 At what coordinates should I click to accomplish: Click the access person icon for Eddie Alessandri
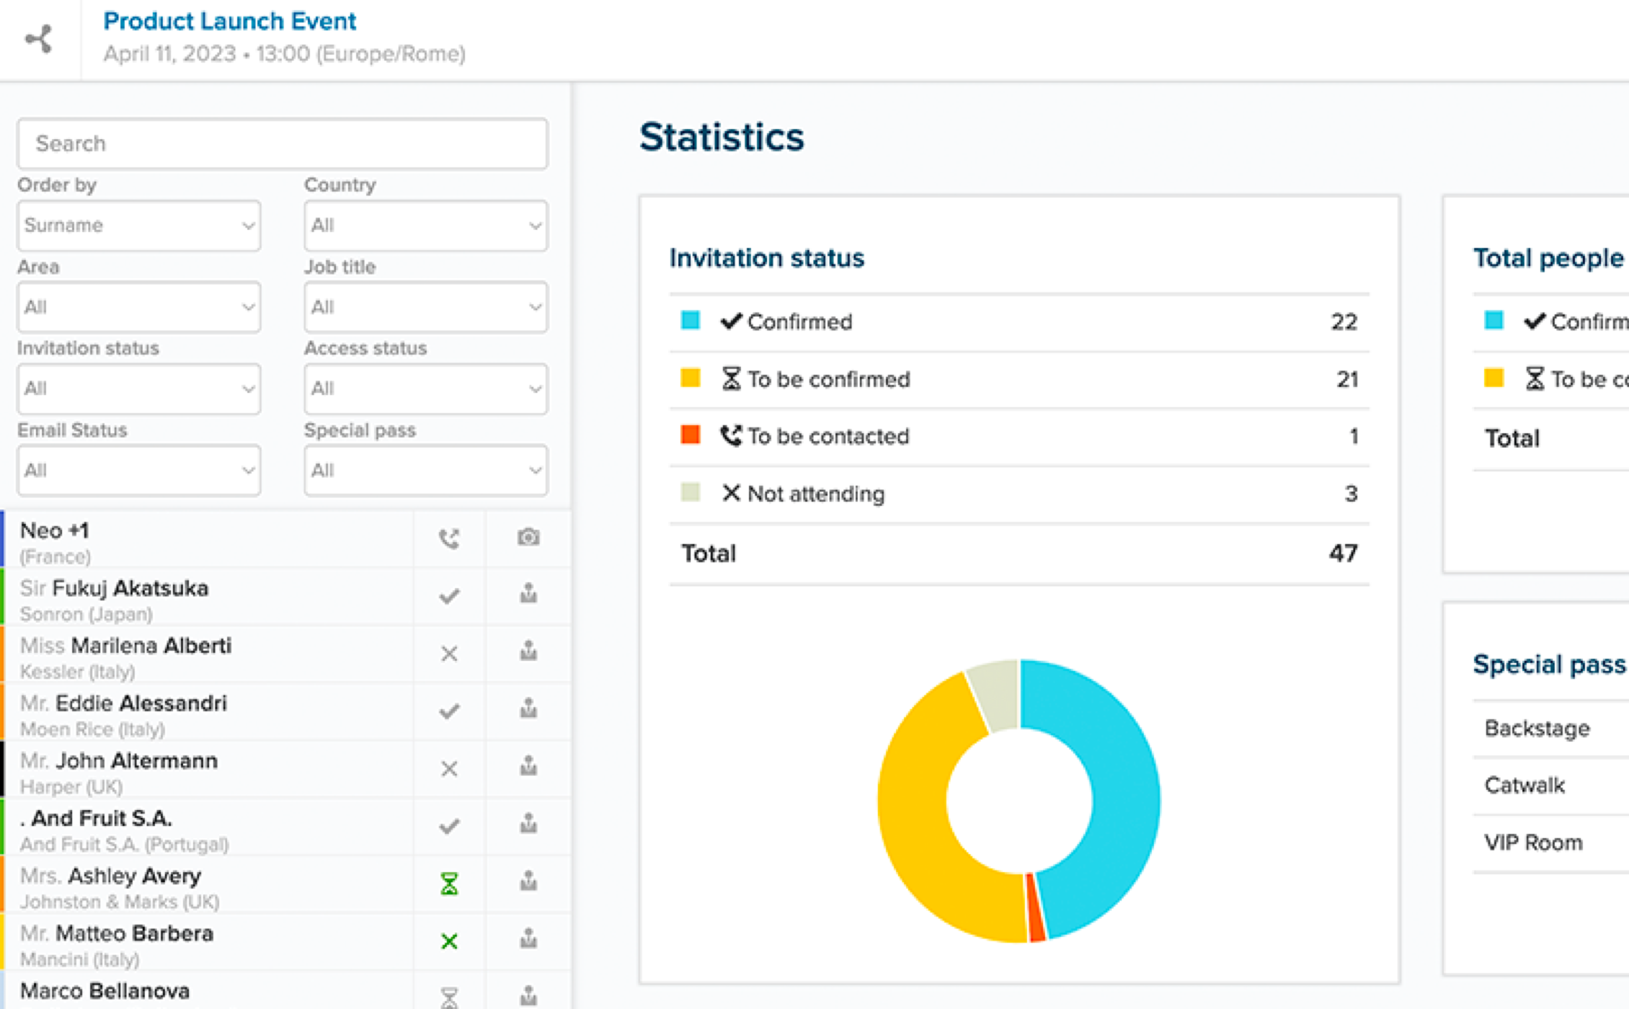(528, 708)
